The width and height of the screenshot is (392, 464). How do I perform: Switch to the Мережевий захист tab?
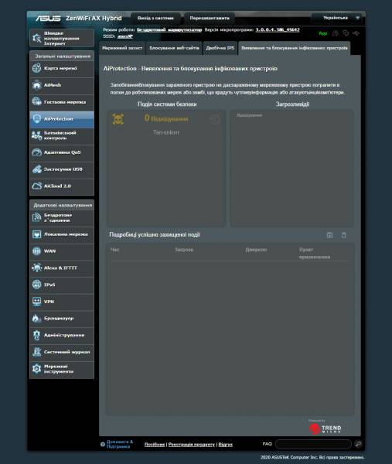pyautogui.click(x=122, y=48)
